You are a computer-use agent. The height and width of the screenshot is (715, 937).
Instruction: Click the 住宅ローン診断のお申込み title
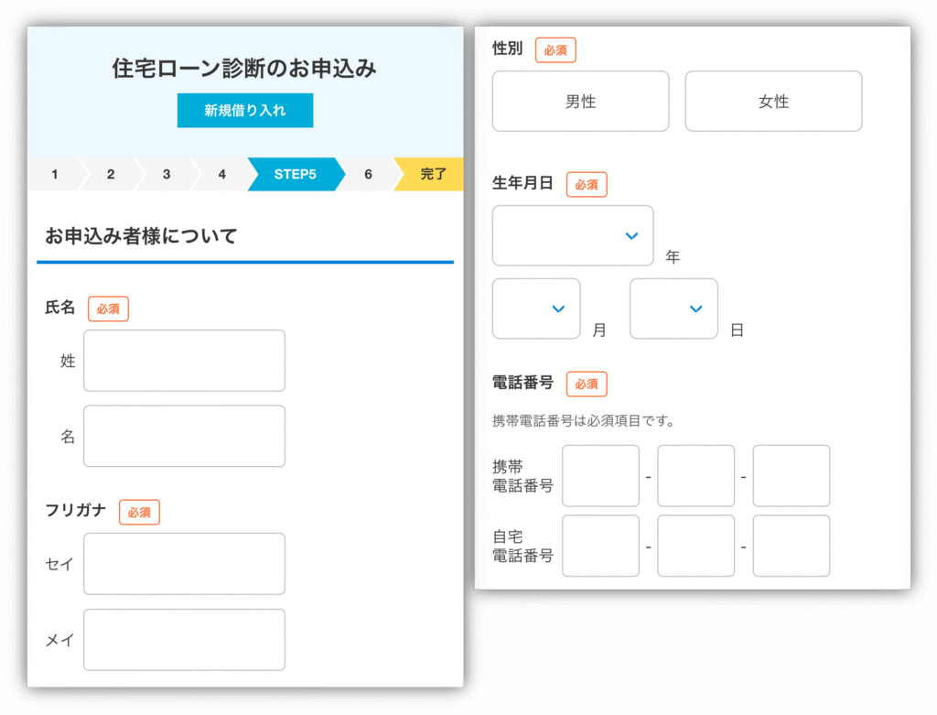[x=244, y=68]
